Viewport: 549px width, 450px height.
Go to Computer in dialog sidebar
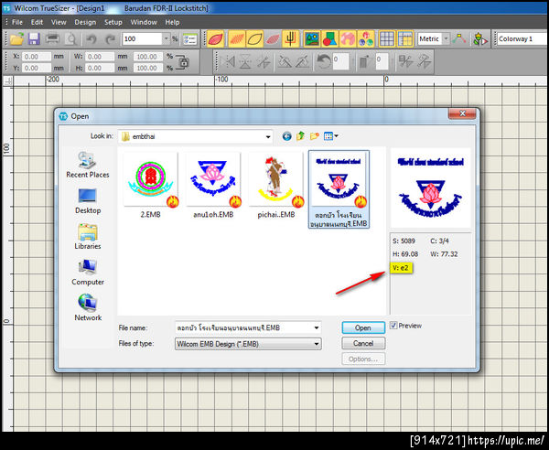[88, 273]
